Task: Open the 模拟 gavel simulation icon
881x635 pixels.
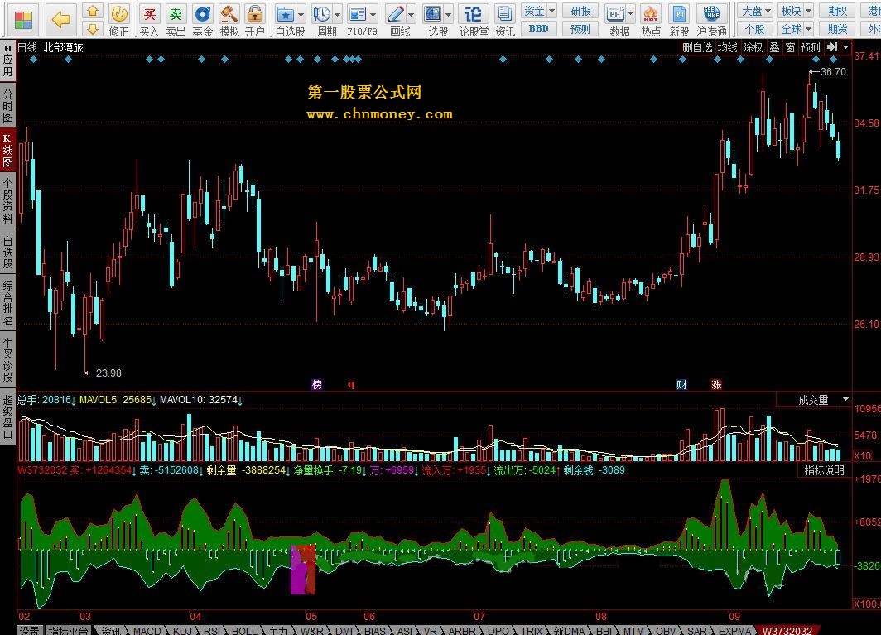Action: click(x=229, y=14)
